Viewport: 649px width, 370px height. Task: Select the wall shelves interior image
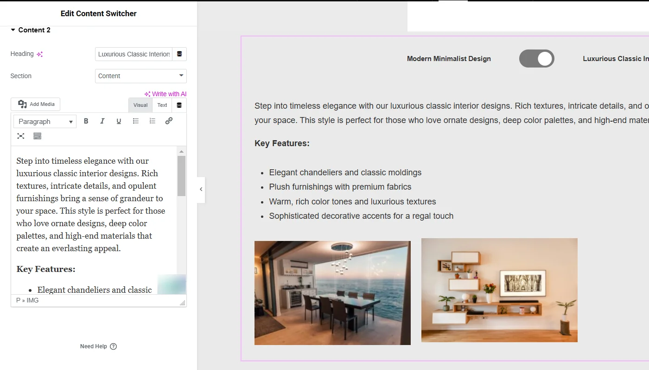(499, 290)
